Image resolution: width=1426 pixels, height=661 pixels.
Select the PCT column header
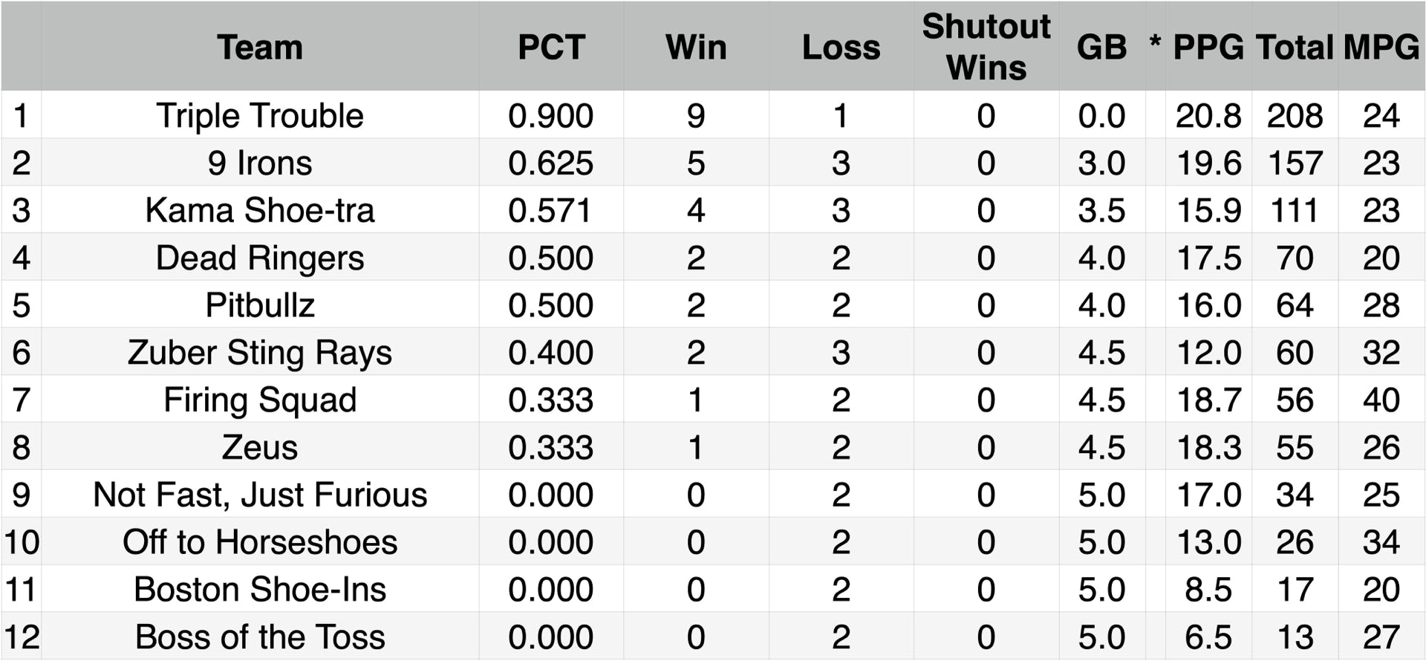(551, 48)
